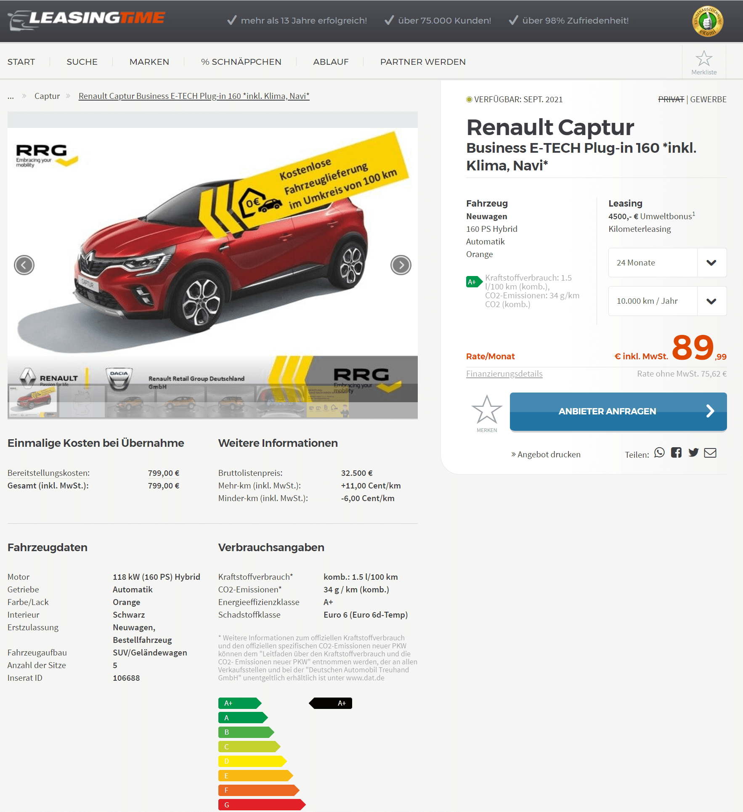This screenshot has height=812, width=743.
Task: Switch to GEWERBE leasing option
Action: 708,99
